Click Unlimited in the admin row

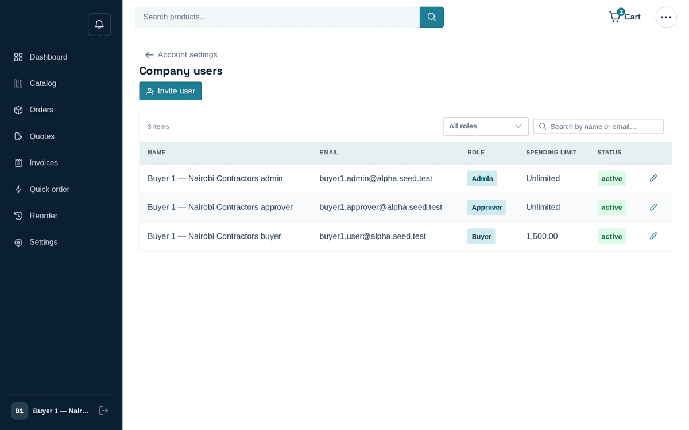[x=543, y=179]
